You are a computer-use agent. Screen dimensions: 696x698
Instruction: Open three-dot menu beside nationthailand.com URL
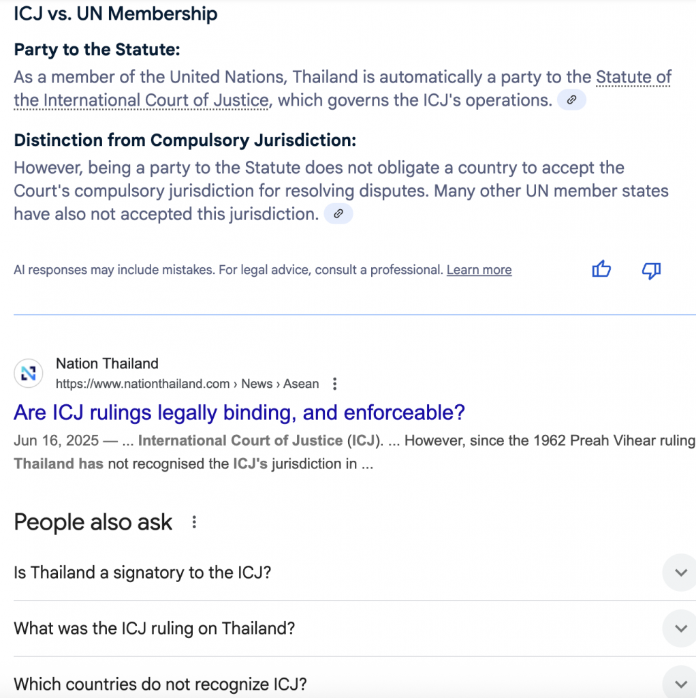click(334, 384)
